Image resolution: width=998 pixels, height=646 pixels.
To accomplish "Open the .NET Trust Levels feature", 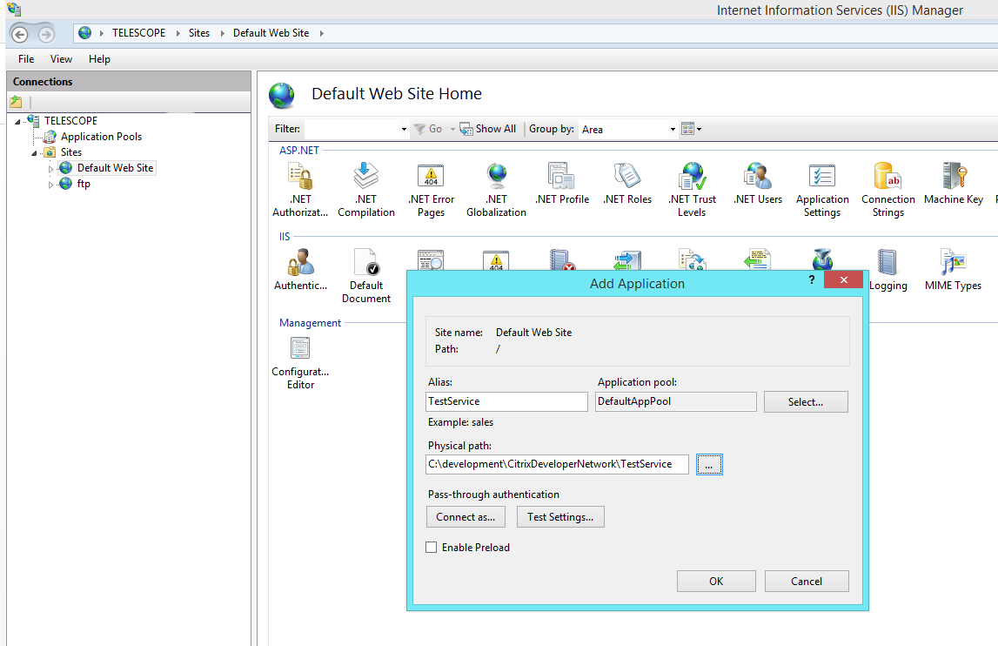I will pos(692,189).
